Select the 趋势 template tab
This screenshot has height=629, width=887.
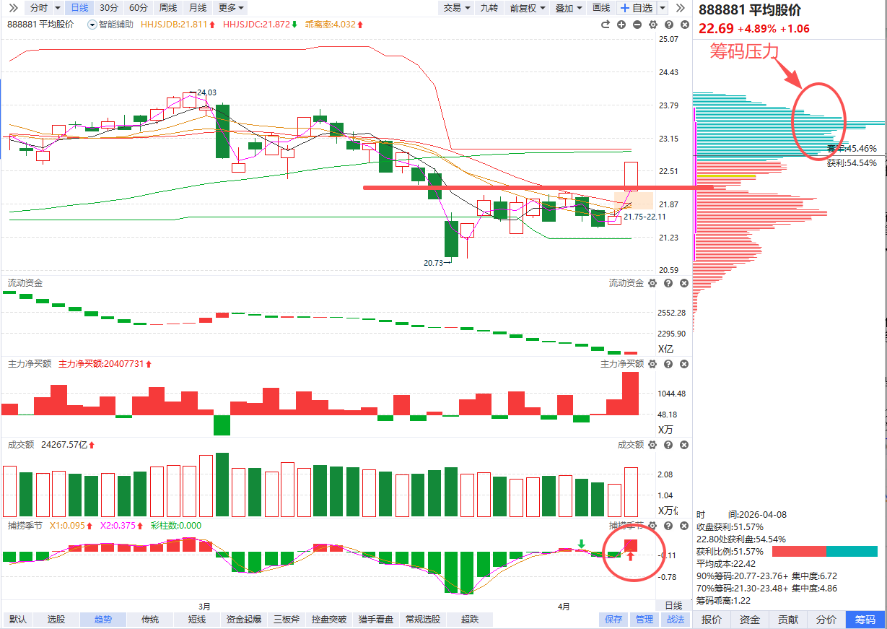pyautogui.click(x=102, y=620)
